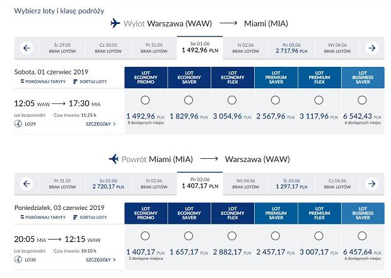Click the LOT logo icon beside LO30

pyautogui.click(x=18, y=259)
